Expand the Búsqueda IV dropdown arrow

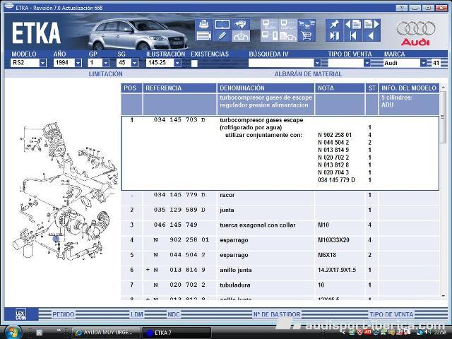[x=317, y=63]
